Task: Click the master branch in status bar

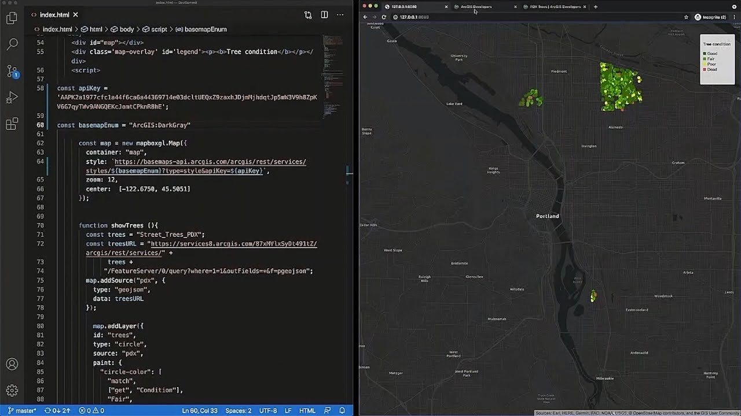Action: tap(22, 411)
